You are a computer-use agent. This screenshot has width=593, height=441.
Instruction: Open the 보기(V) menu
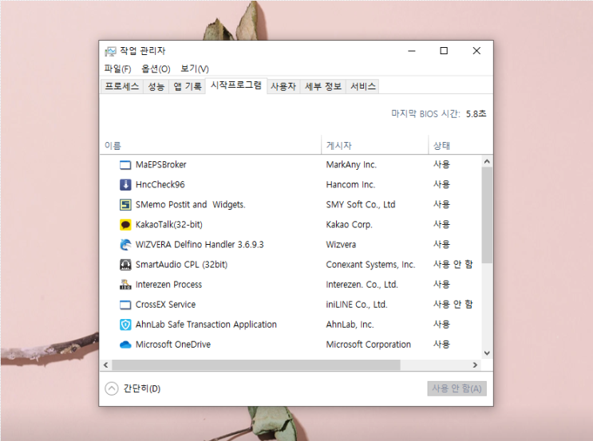click(x=195, y=69)
